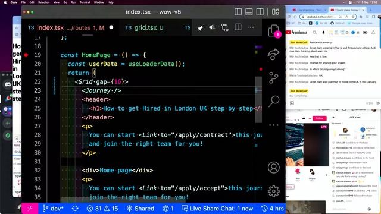Open the Accounts icon in the activity bar
This screenshot has height=214, width=381.
tap(274, 168)
